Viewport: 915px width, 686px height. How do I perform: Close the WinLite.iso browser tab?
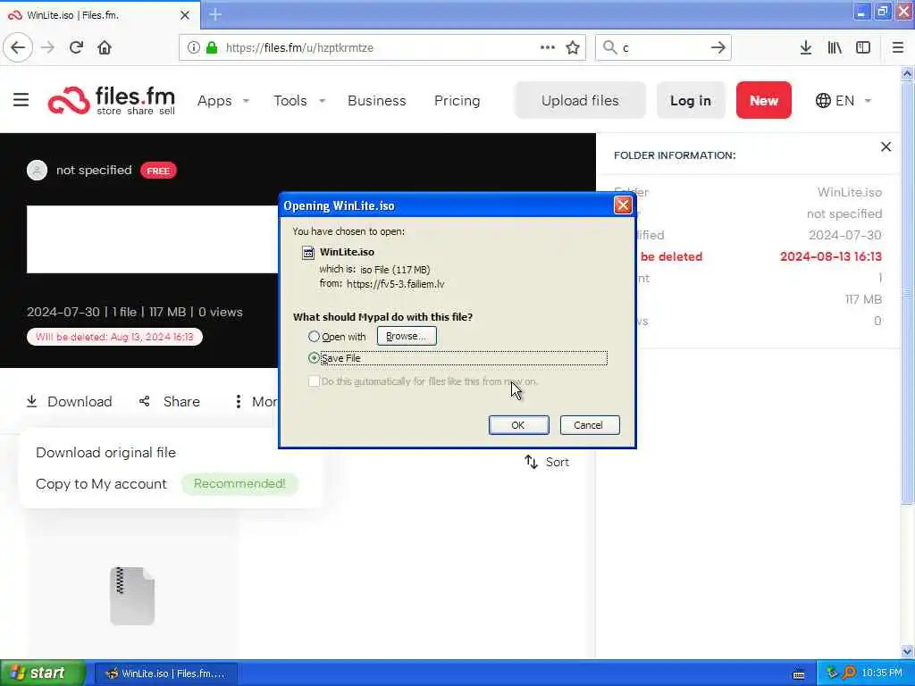pos(185,15)
